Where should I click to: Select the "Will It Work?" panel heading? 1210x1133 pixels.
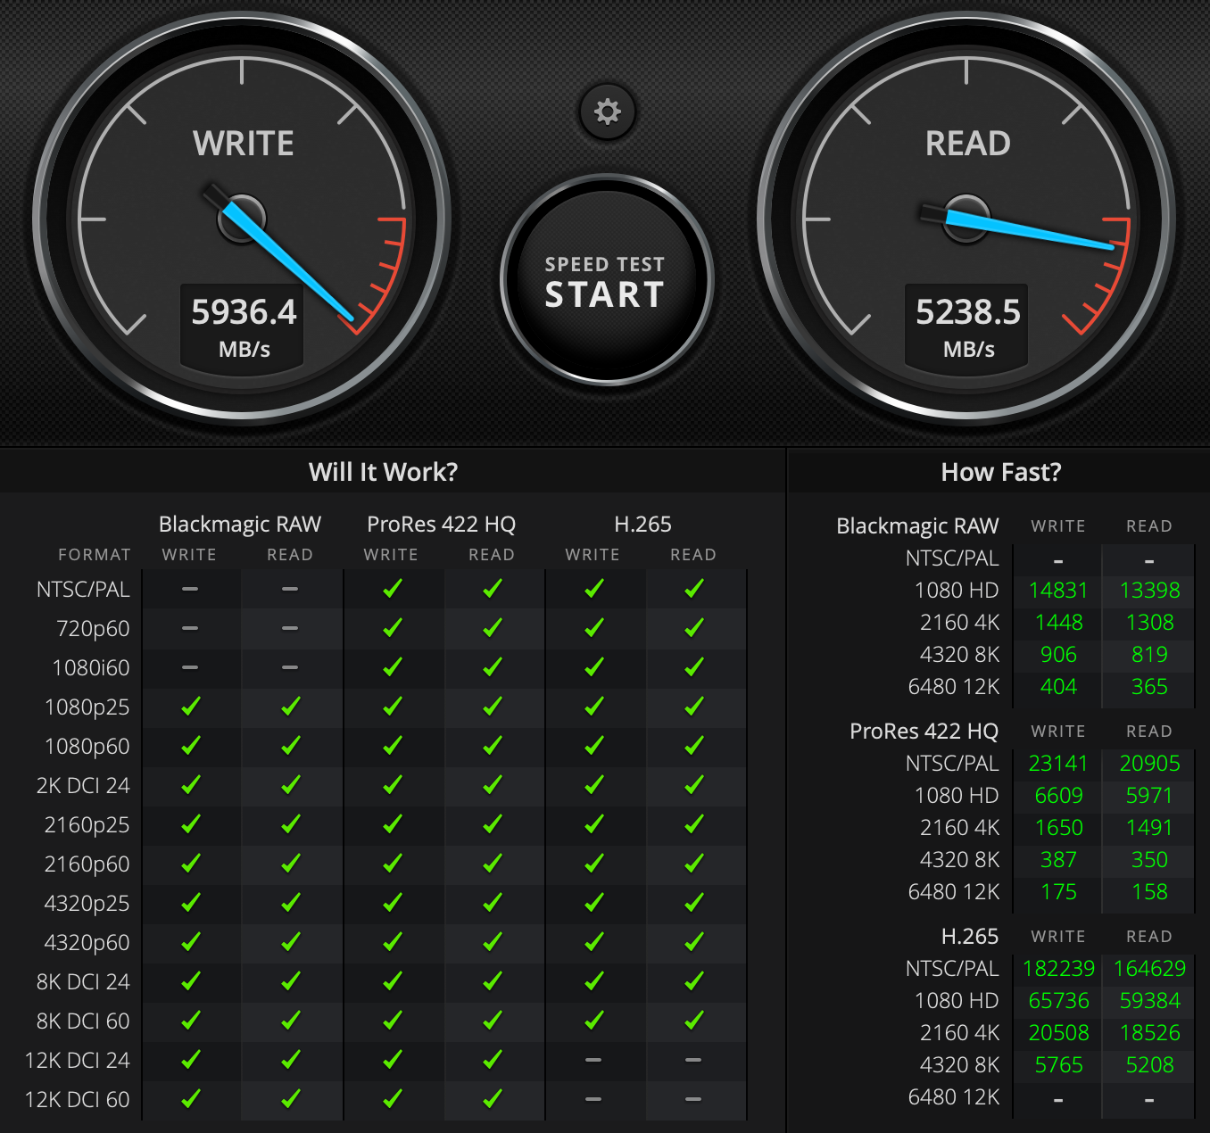[x=383, y=472]
